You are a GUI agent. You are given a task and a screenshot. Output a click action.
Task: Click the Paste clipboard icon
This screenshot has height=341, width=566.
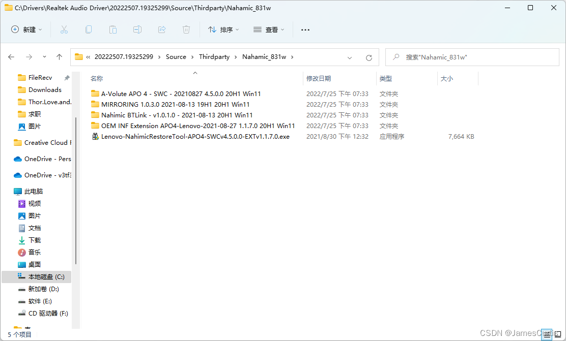(x=113, y=29)
